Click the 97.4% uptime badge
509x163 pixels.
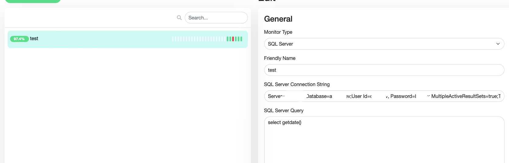(19, 39)
